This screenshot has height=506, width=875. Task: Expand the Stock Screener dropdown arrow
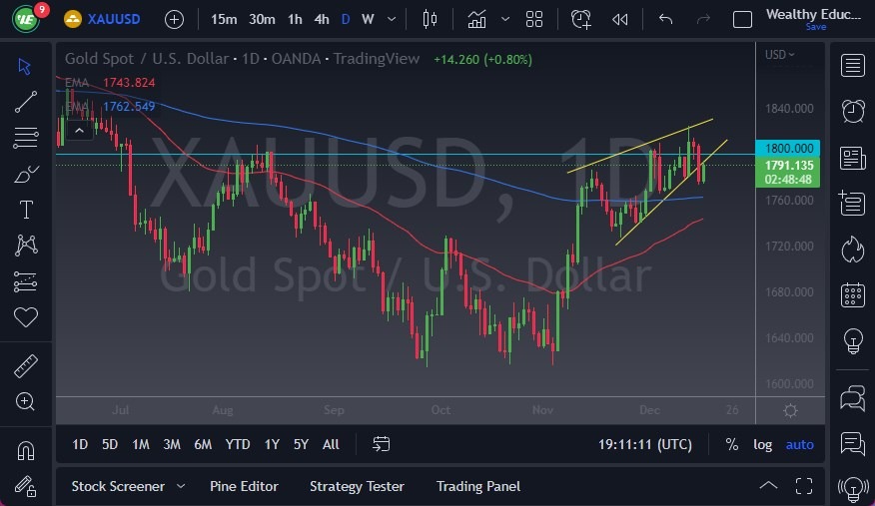coord(181,486)
